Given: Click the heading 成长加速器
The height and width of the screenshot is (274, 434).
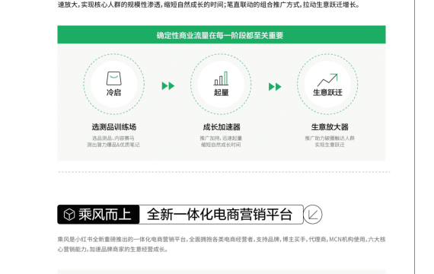Looking at the screenshot, I should (x=222, y=127).
